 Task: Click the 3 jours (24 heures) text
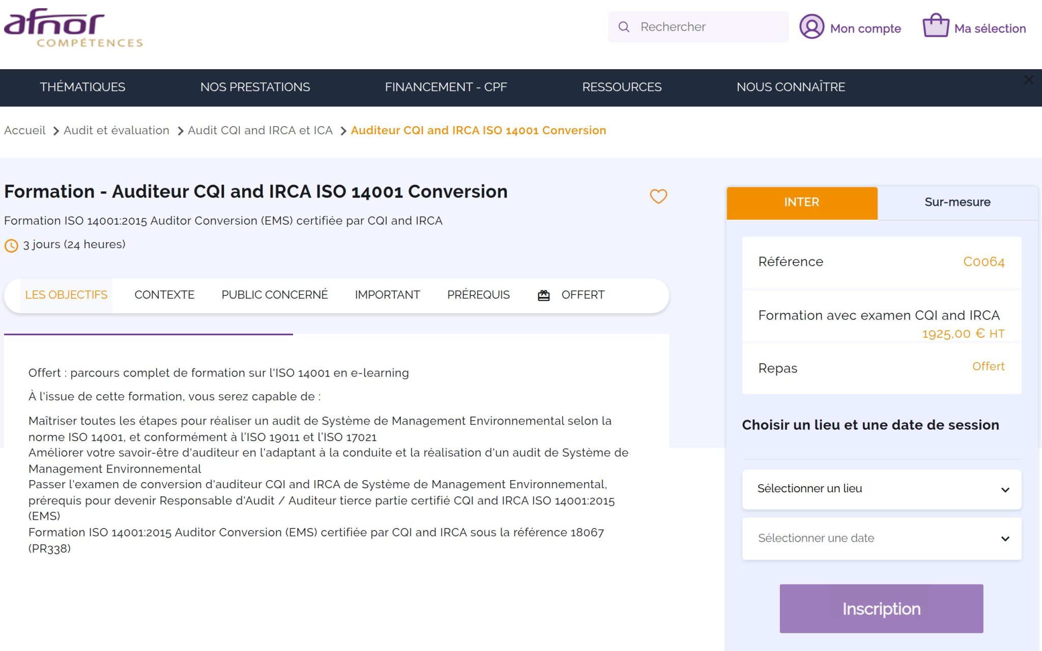(x=74, y=245)
